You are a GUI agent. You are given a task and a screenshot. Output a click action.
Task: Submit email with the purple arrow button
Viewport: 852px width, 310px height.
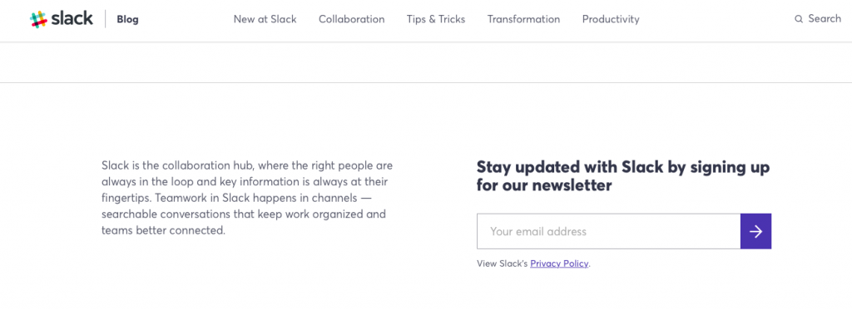(755, 231)
